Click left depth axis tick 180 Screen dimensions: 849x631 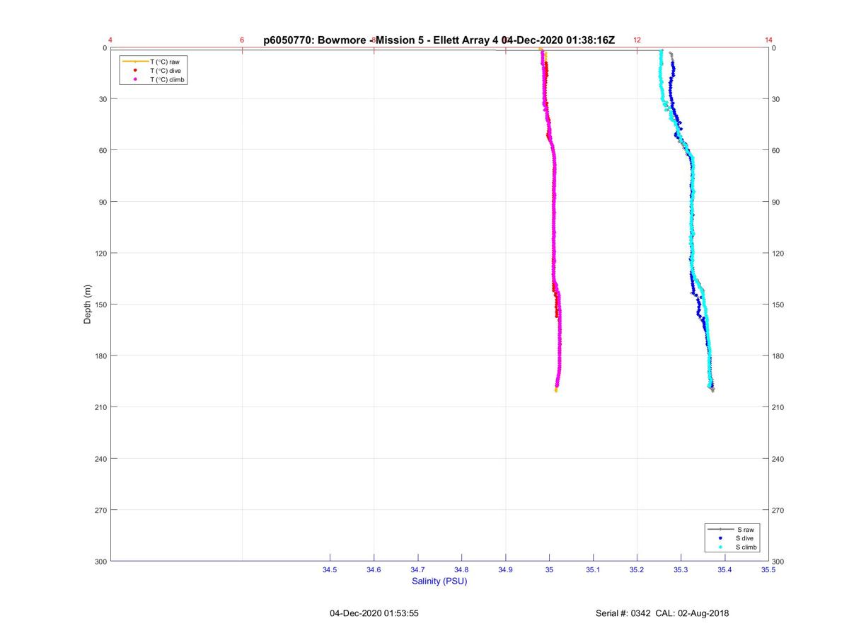click(100, 356)
